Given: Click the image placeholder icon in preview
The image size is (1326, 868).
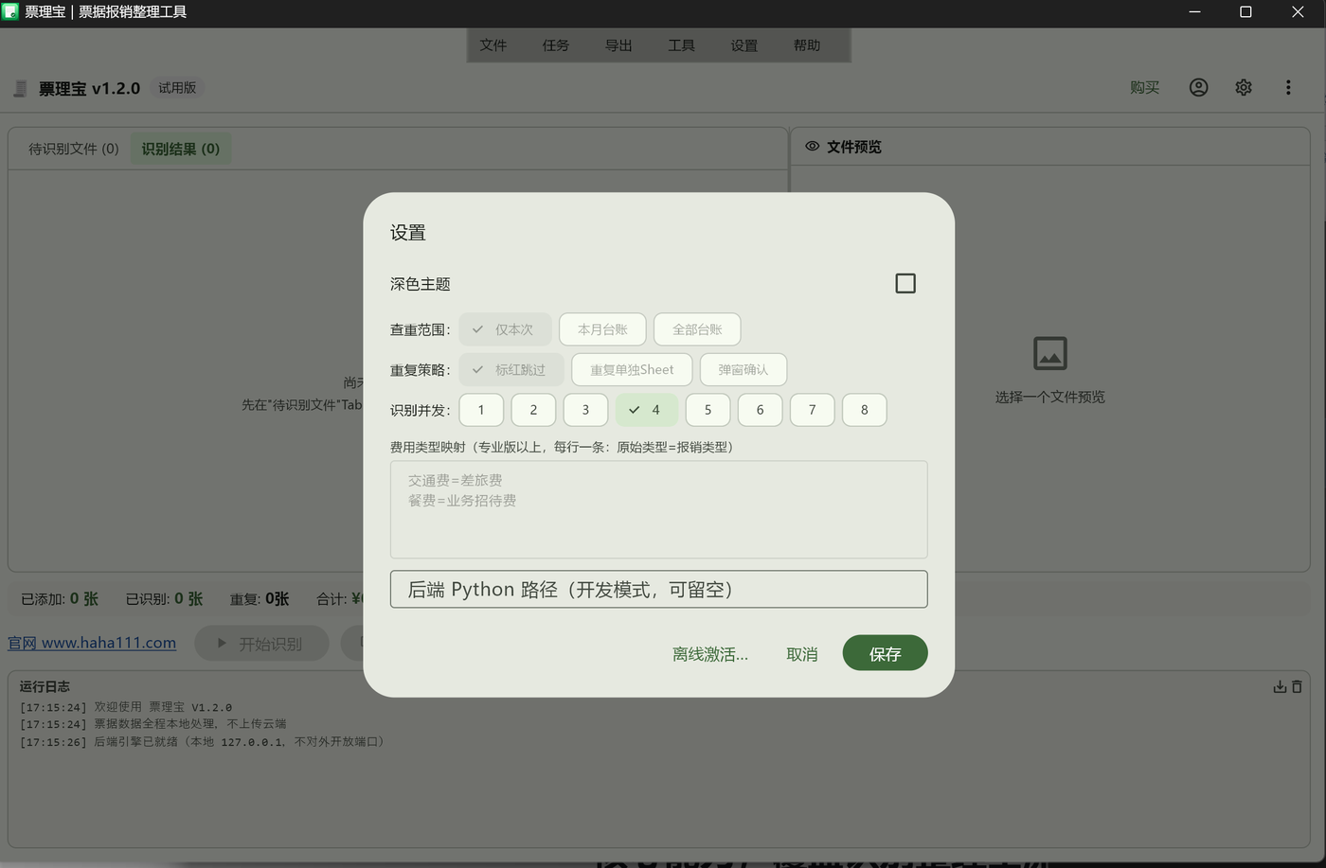Looking at the screenshot, I should (x=1049, y=353).
